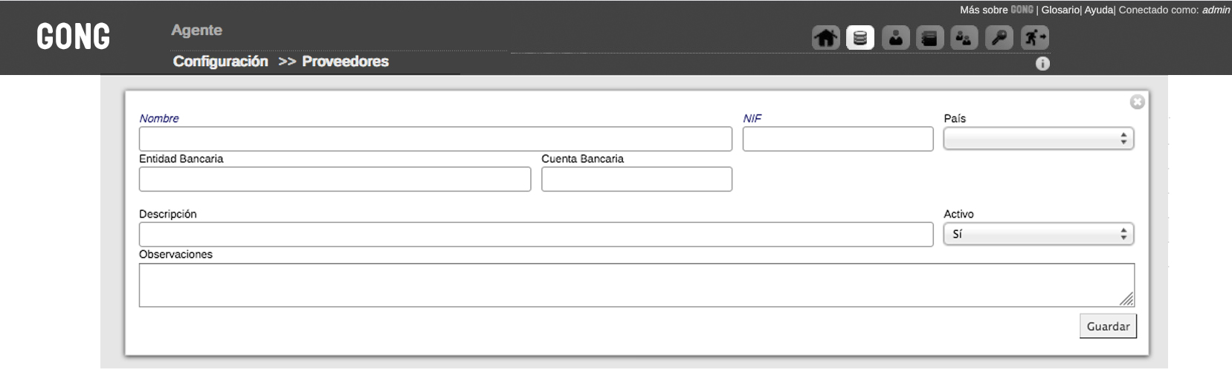Expand the País dropdown

[1039, 139]
